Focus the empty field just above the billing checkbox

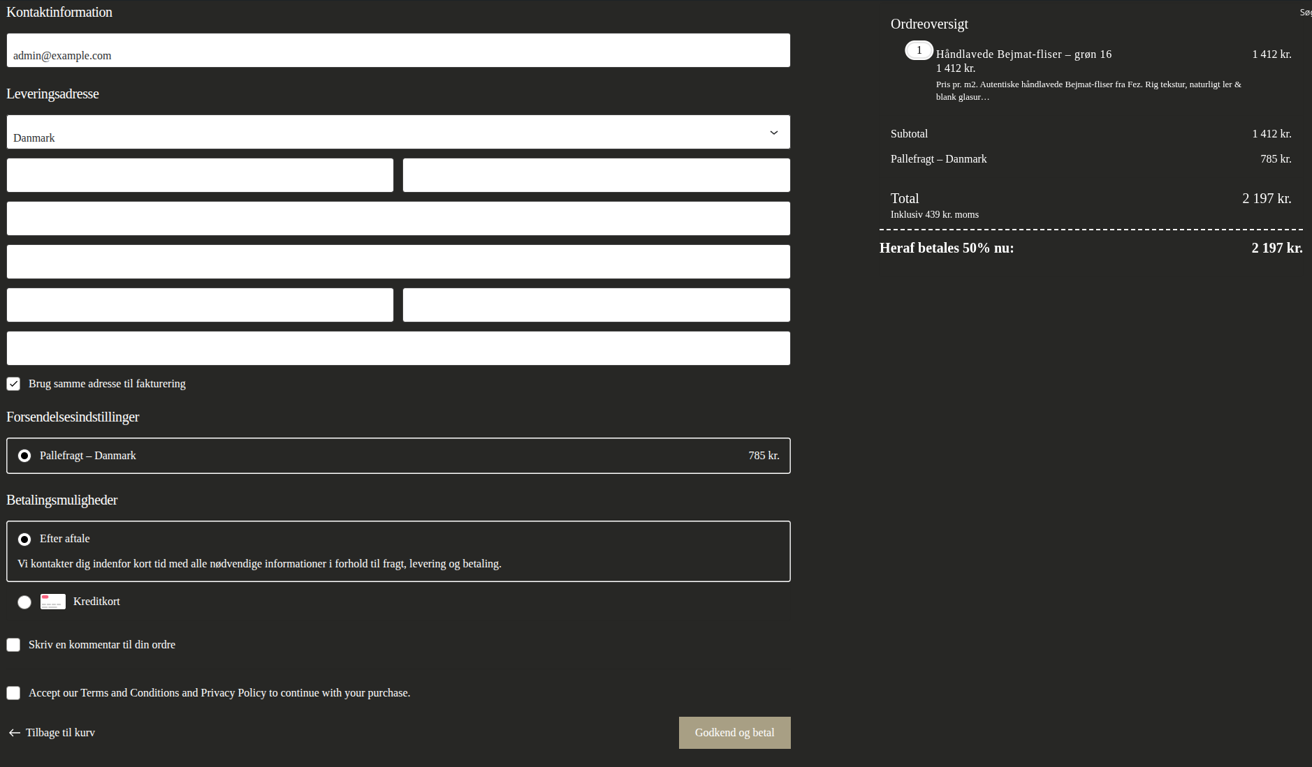pos(398,348)
